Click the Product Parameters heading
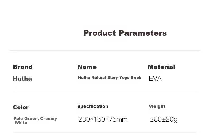 pos(125,33)
